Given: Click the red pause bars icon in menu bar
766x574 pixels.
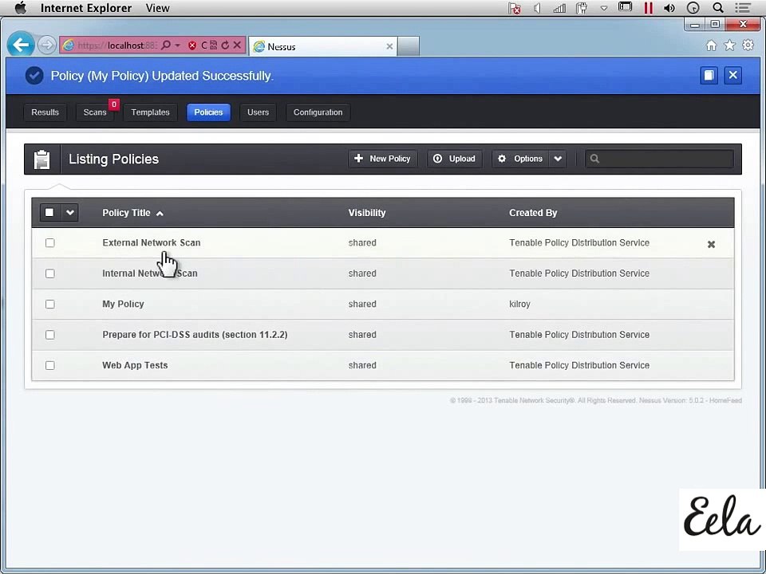Looking at the screenshot, I should 648,8.
